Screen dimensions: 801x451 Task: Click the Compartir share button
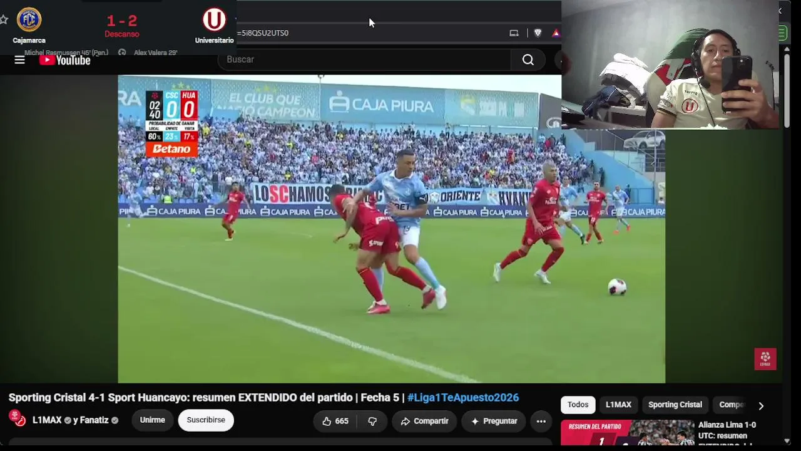tap(424, 421)
